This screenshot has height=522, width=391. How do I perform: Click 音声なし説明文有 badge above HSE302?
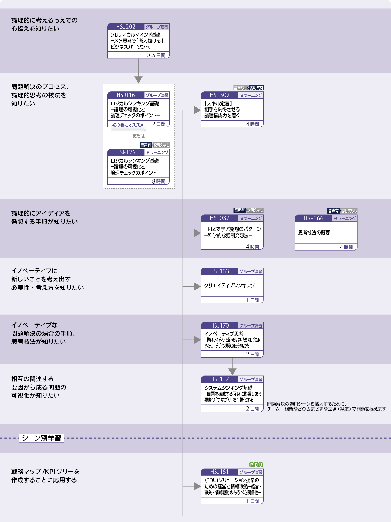click(248, 88)
